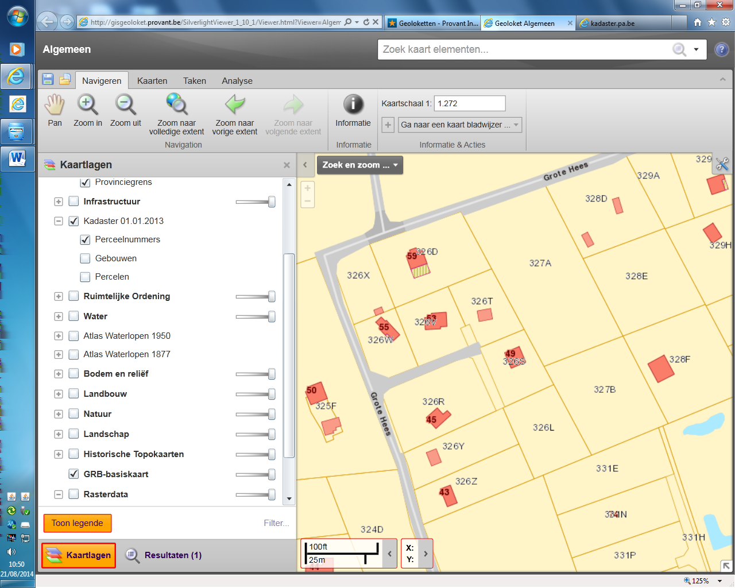Image resolution: width=735 pixels, height=588 pixels.
Task: Click the search magnifier in Zoek kaart field
Action: pyautogui.click(x=679, y=49)
